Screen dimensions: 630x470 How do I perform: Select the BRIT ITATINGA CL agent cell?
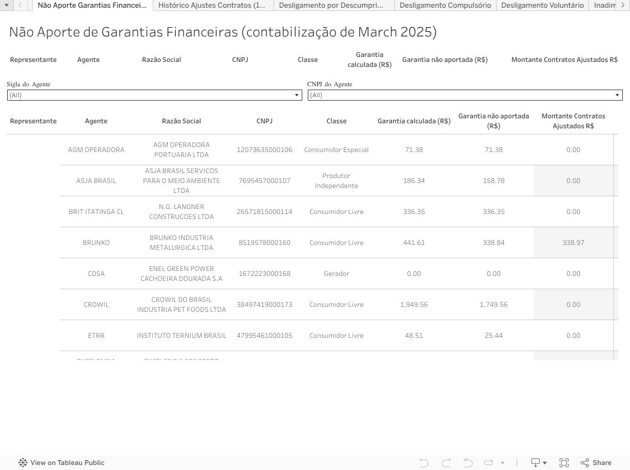[96, 212]
